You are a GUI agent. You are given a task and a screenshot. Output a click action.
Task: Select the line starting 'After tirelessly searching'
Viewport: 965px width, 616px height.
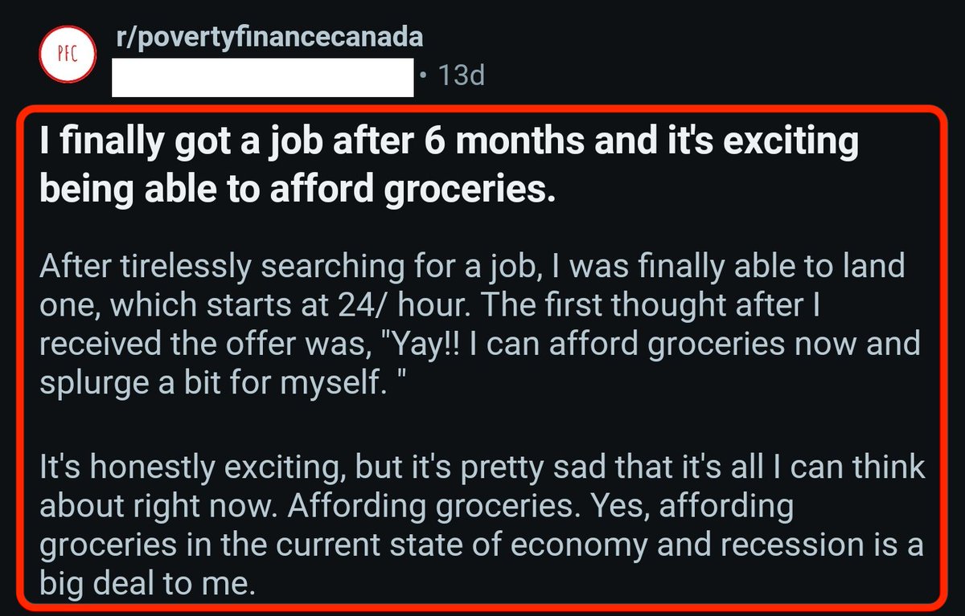(x=473, y=265)
